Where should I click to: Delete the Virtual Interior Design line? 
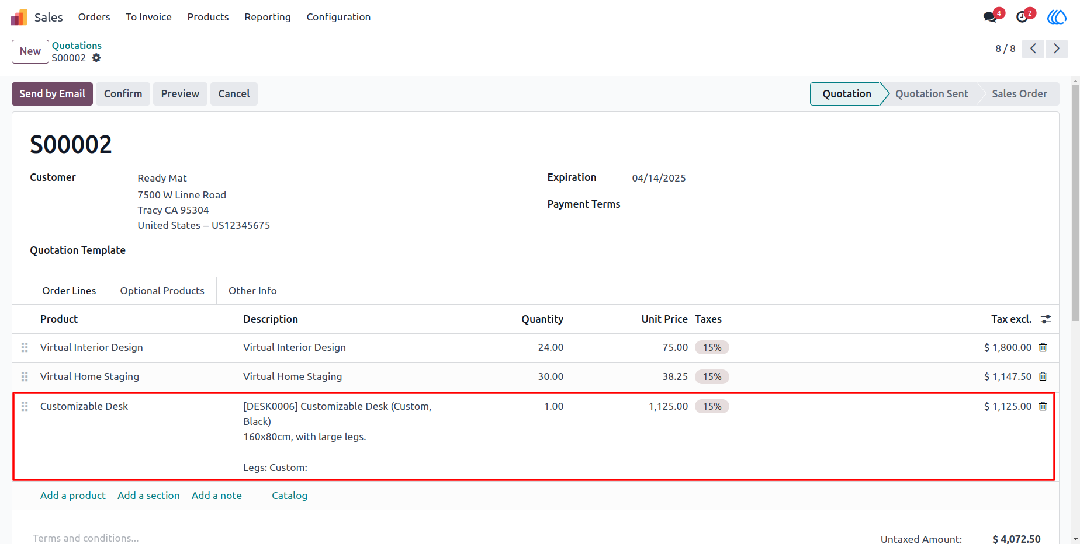(x=1043, y=347)
